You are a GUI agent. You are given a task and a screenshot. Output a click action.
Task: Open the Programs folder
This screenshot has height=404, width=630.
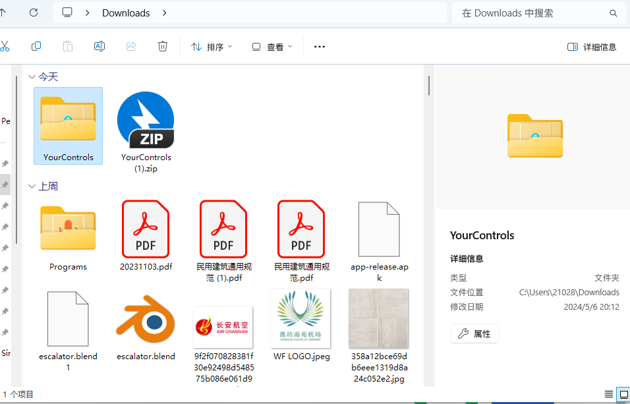[68, 235]
